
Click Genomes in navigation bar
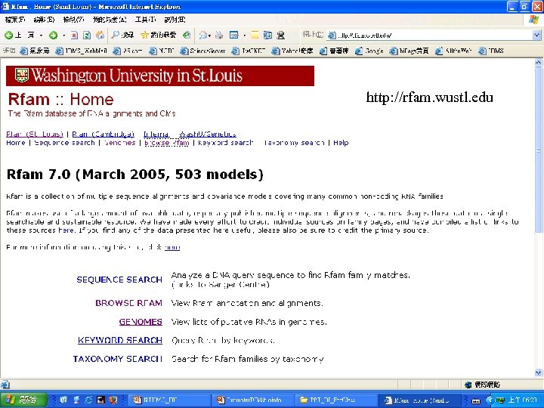(x=119, y=143)
